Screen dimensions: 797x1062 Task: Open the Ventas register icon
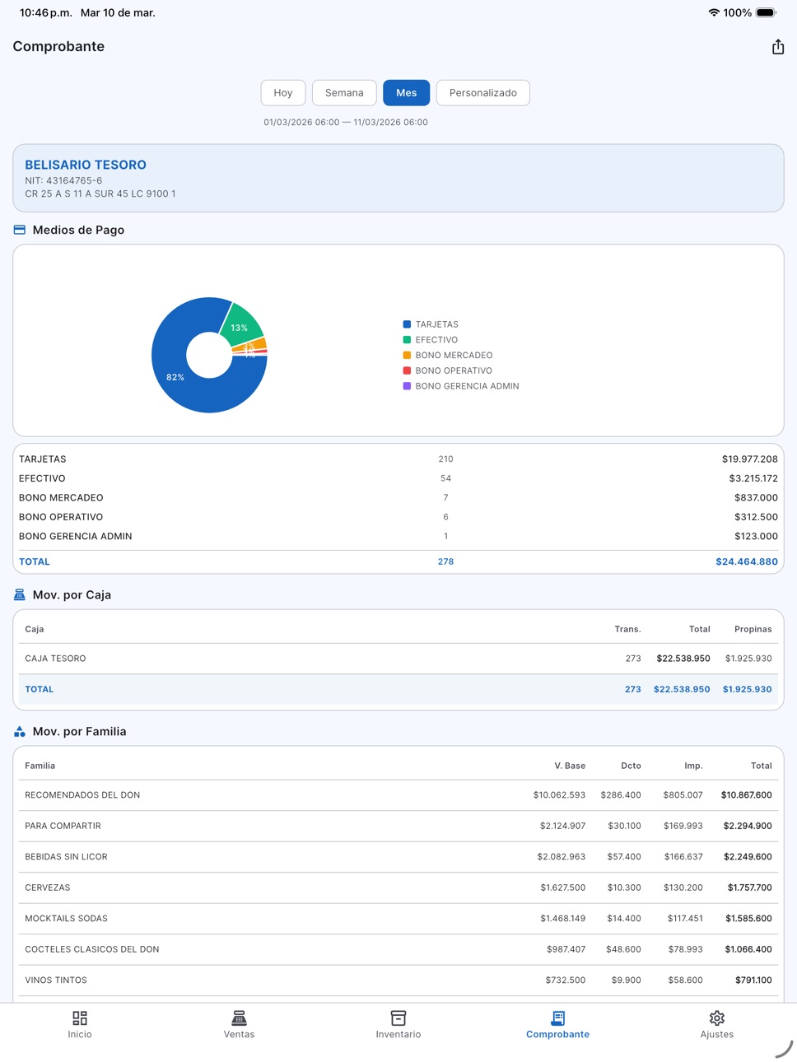point(239,1018)
